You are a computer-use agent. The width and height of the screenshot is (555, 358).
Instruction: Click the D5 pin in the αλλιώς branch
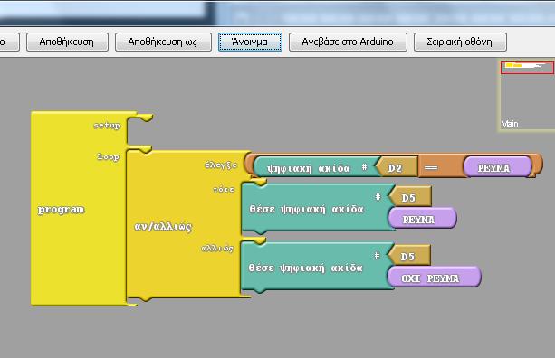point(409,256)
